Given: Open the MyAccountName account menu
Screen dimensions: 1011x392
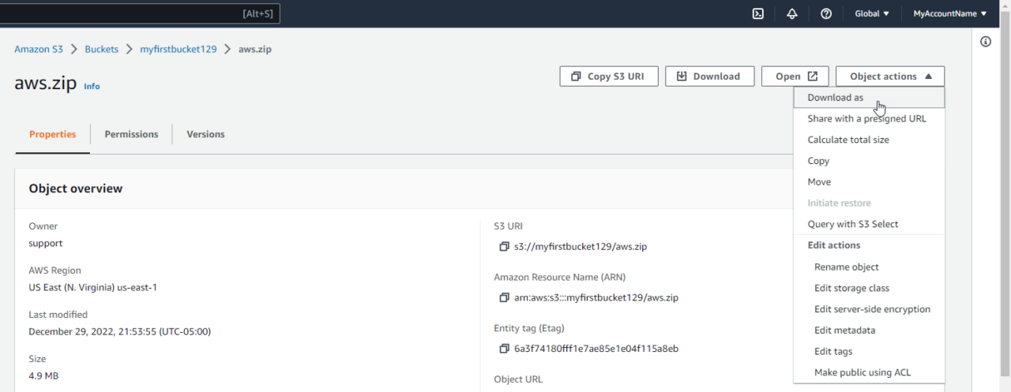Looking at the screenshot, I should [949, 13].
